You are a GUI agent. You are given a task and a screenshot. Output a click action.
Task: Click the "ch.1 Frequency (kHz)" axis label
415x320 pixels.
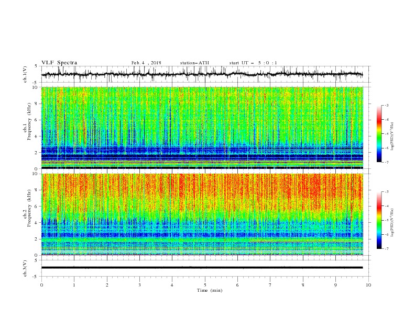coord(27,120)
